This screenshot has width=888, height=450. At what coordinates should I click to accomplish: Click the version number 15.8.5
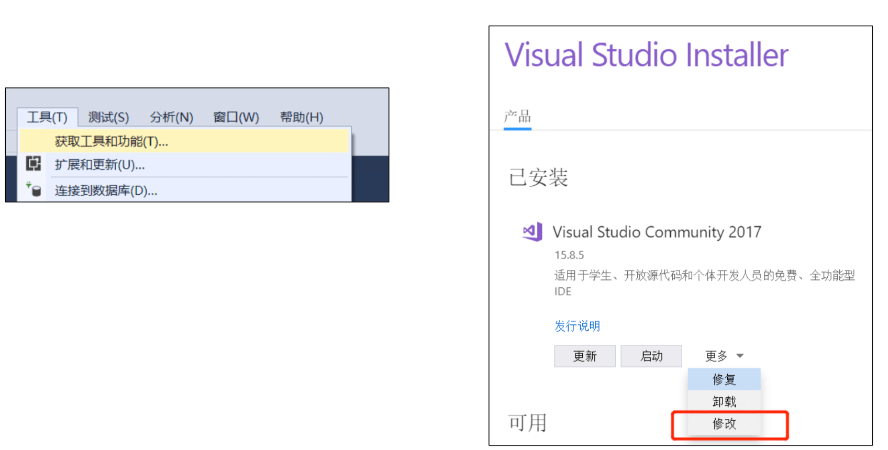tap(569, 255)
